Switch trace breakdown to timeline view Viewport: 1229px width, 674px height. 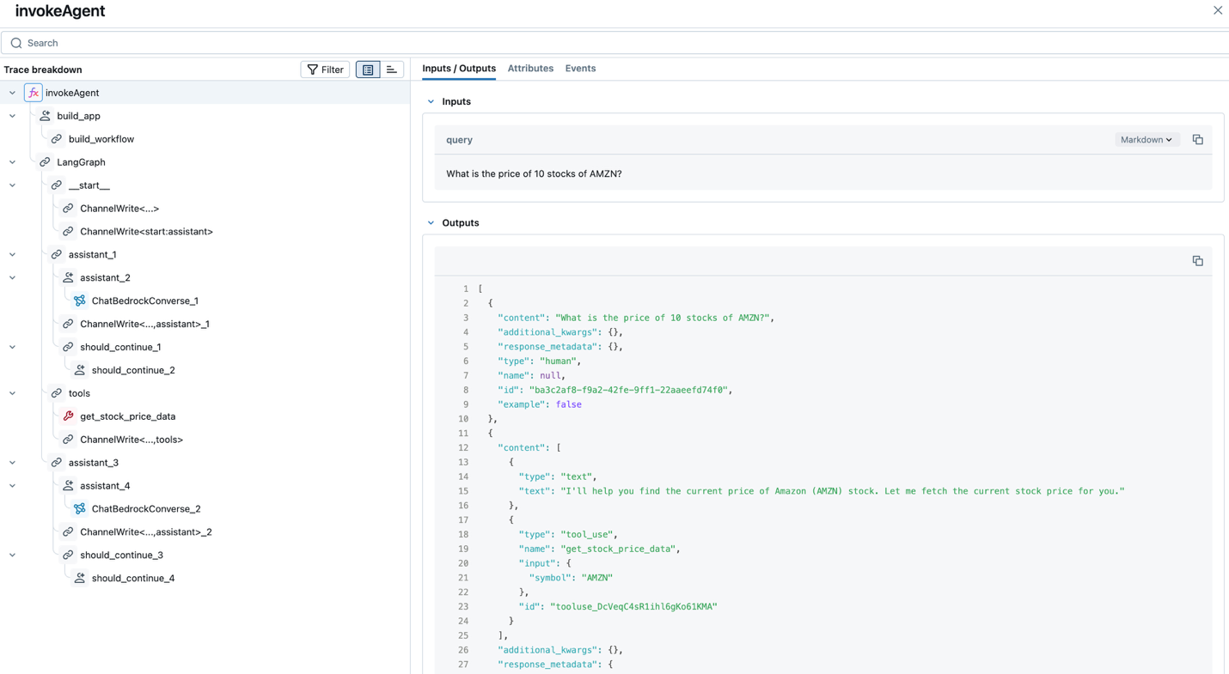392,70
